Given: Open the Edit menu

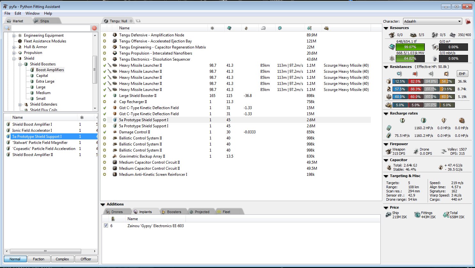Looking at the screenshot, I should click(18, 13).
